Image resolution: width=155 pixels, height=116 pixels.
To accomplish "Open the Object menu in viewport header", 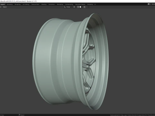I will (5, 7).
